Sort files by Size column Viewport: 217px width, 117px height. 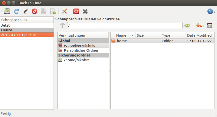pos(148,35)
